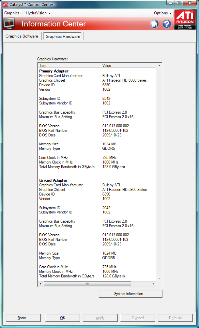Image resolution: width=199 pixels, height=328 pixels.
Task: Click the System Information button
Action: click(130, 294)
